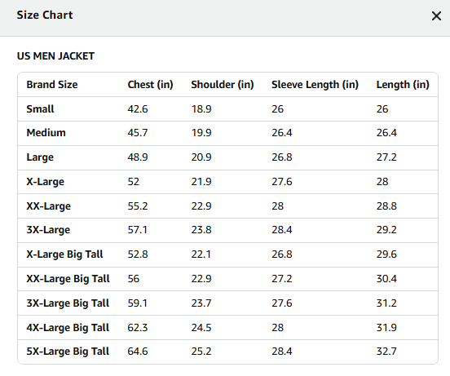Click the Brand Size column header
450x376 pixels.
point(52,85)
